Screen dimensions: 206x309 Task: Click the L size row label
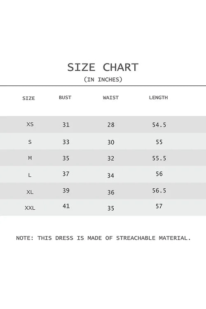pos(30,175)
